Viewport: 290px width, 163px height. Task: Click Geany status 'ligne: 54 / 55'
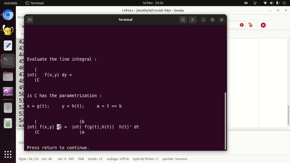tap(29, 159)
